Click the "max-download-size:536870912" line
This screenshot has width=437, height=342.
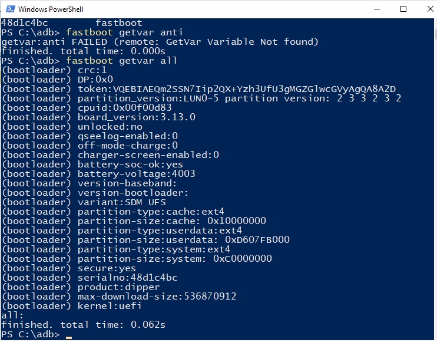pos(157,297)
